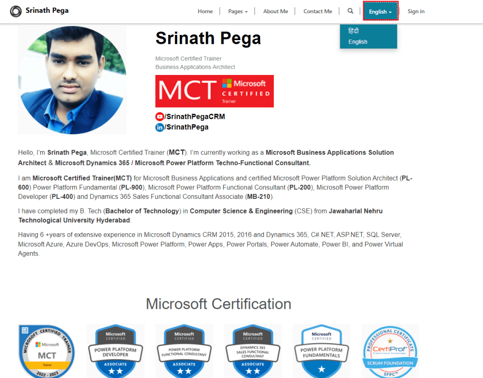Open the search magnifier icon
Viewport: 483px width, 378px height.
350,11
